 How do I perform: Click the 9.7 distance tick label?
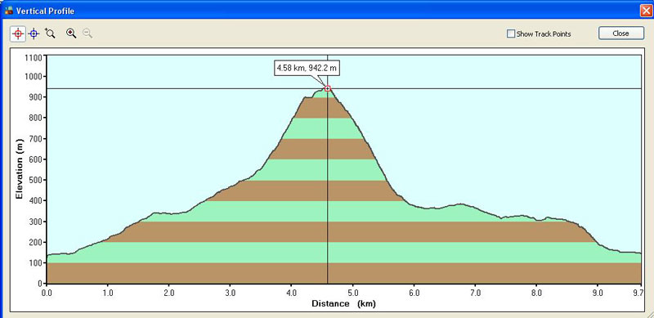pyautogui.click(x=638, y=293)
